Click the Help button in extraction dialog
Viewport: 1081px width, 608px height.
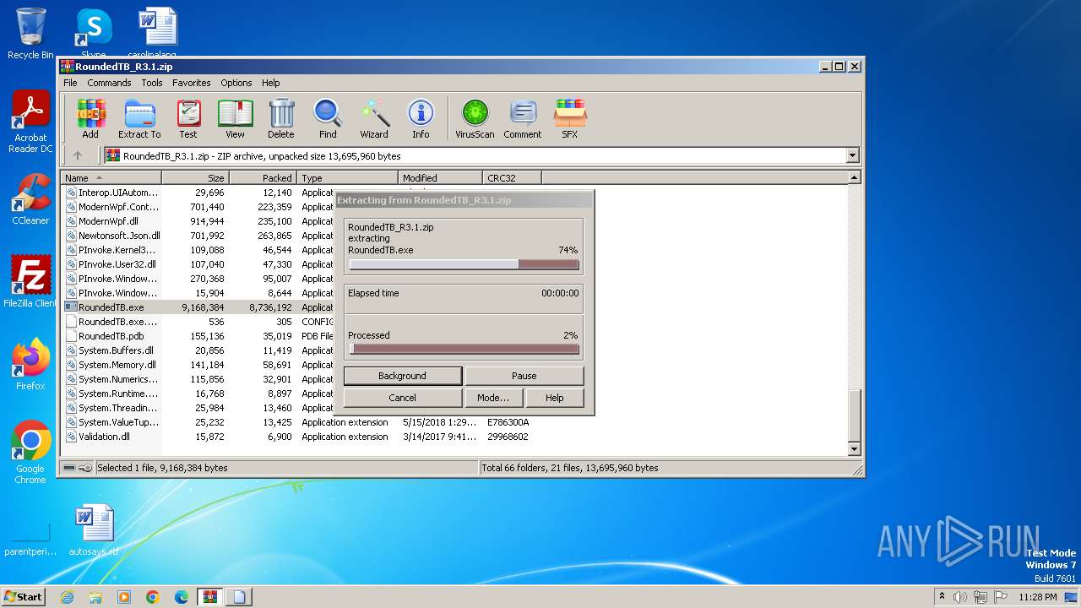pos(554,398)
